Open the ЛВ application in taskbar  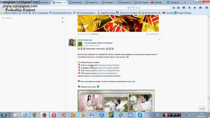(130, 115)
